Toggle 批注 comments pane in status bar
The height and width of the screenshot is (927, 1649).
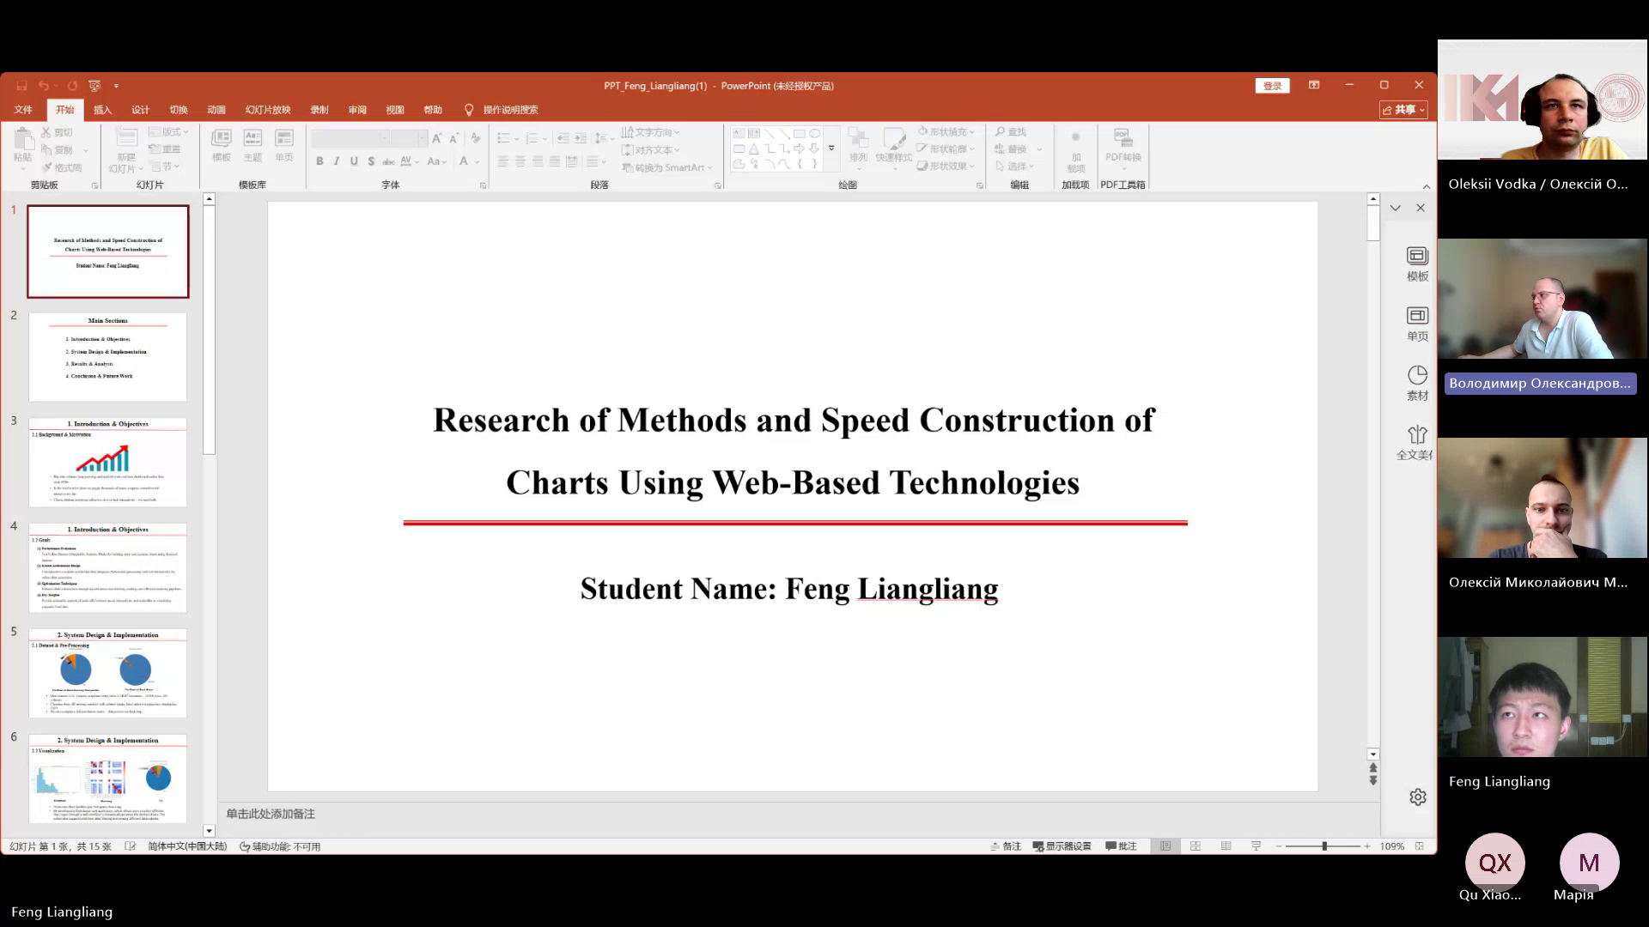(x=1121, y=846)
